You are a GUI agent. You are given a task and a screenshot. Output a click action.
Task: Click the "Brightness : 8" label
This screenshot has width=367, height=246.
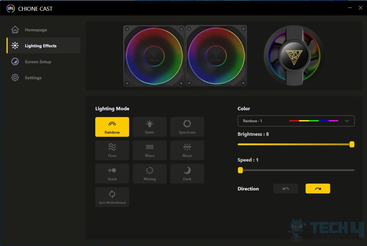[x=253, y=134]
